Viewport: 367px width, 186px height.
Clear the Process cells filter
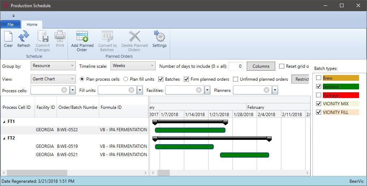64,90
